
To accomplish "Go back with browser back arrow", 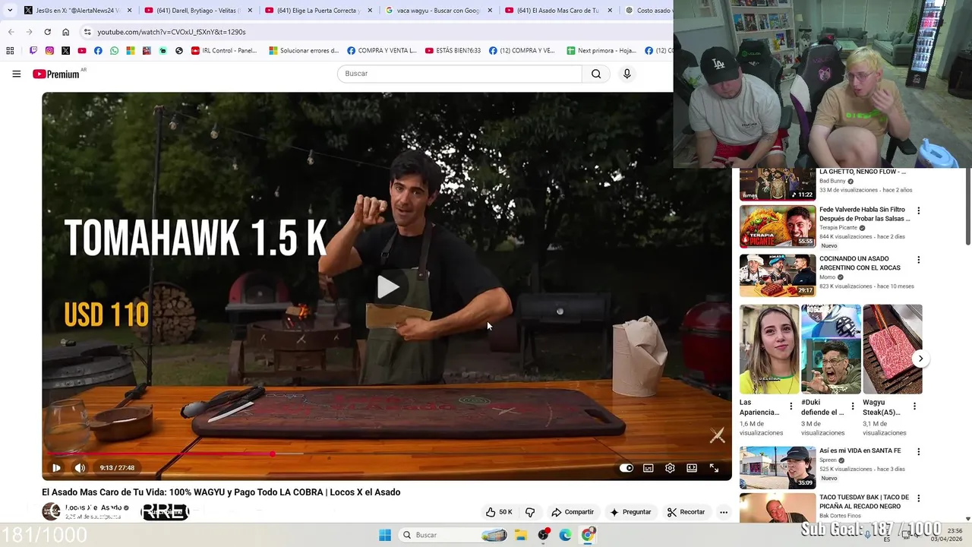I will click(11, 32).
